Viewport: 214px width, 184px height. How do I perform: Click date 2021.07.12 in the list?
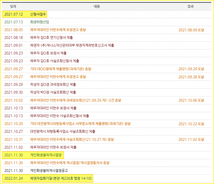[x=14, y=14]
